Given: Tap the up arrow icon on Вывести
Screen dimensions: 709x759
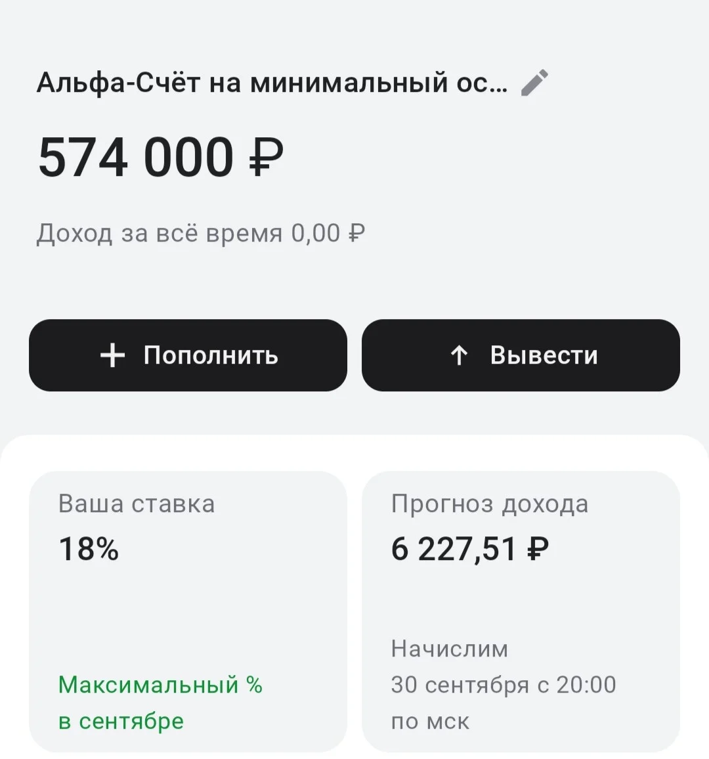Looking at the screenshot, I should click(x=459, y=355).
